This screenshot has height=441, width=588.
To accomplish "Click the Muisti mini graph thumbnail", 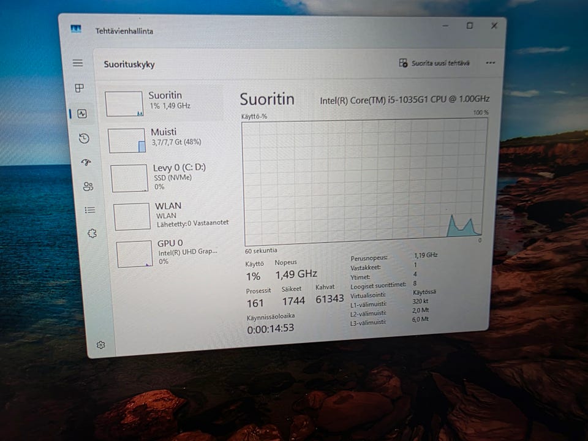I will click(x=127, y=141).
